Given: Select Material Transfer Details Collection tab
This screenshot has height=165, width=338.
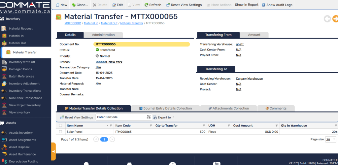Looking at the screenshot, I should tap(93, 108).
